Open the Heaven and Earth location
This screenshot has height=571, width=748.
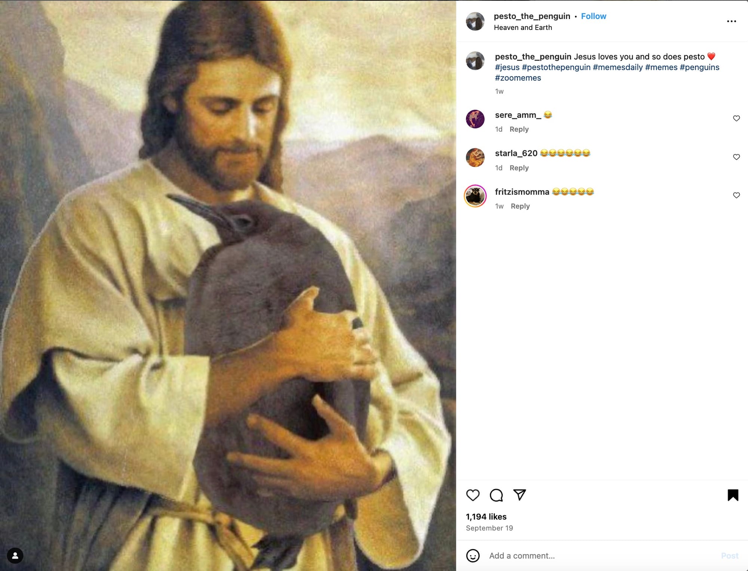coord(522,28)
